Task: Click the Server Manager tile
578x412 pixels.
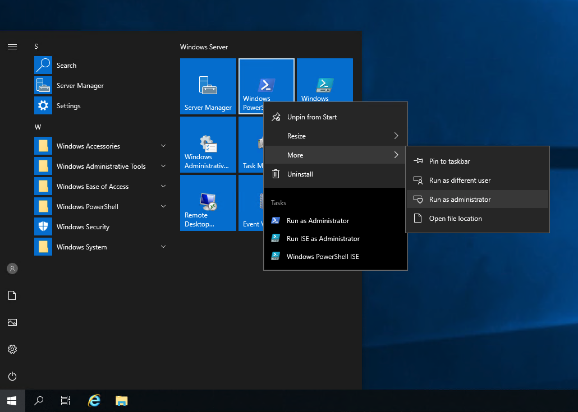Action: [x=208, y=86]
